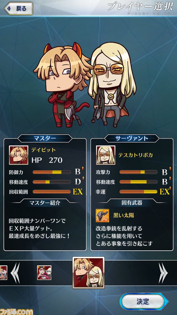Show next player pair with right chevrons
This screenshot has height=315, width=177.
point(163,273)
